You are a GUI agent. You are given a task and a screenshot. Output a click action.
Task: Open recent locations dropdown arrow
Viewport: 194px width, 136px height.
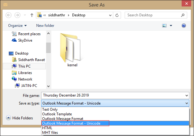[x=25, y=15]
